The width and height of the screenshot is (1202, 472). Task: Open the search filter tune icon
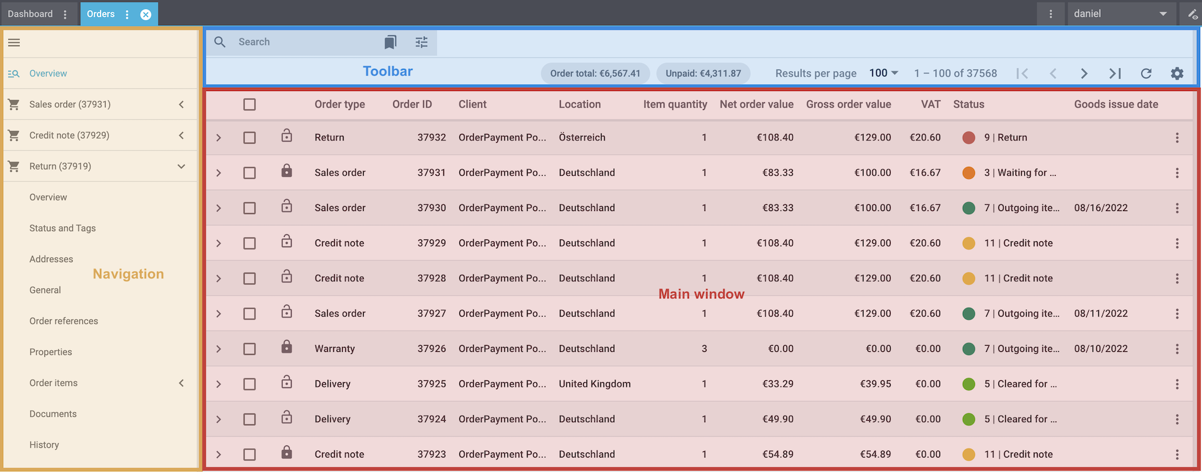coord(421,42)
